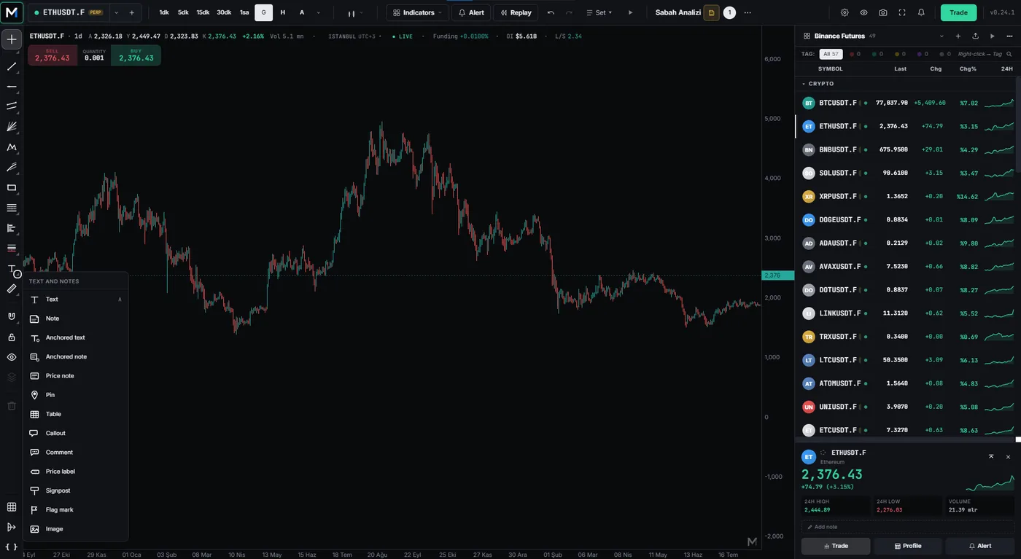
Task: Select the ruler measure tool
Action: click(12, 289)
